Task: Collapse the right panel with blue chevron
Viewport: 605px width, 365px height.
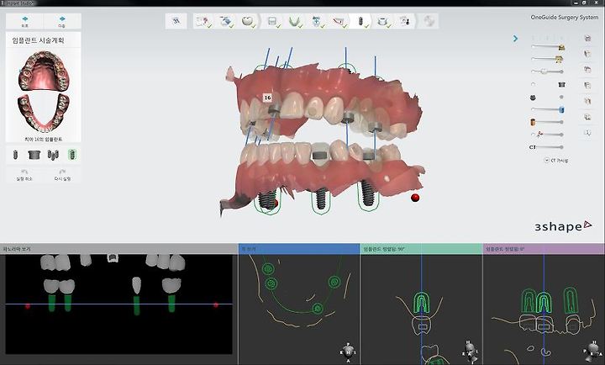Action: tap(515, 39)
